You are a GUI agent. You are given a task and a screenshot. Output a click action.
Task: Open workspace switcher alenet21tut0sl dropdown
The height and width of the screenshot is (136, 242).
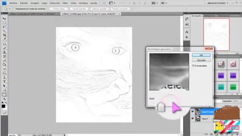218,3
